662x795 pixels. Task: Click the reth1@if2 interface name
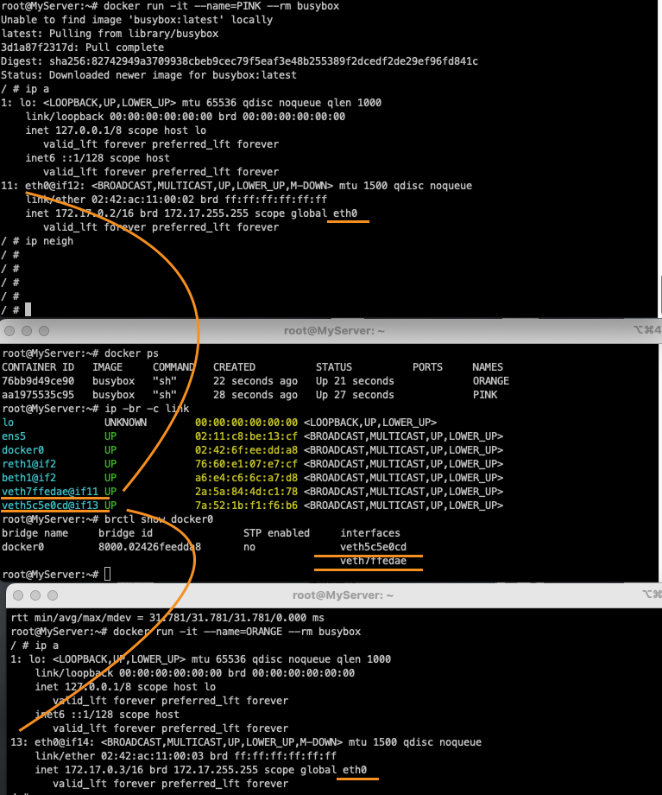point(28,464)
